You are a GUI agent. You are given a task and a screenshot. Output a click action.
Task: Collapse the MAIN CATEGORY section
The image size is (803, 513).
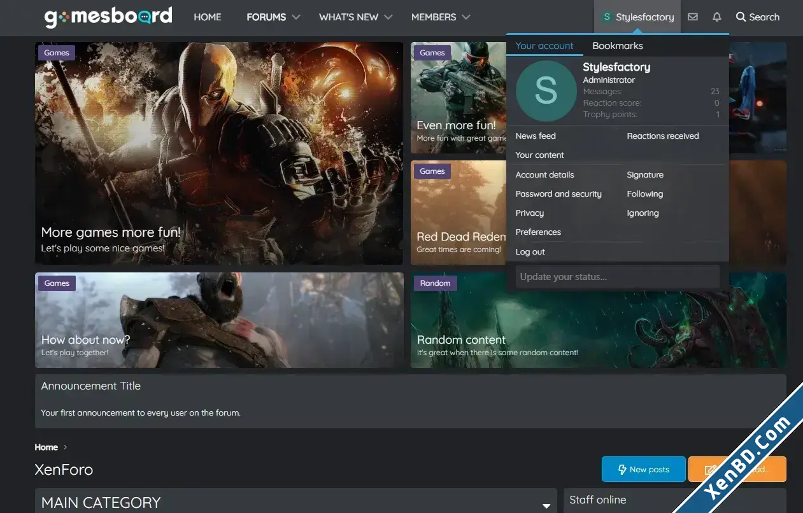tap(546, 505)
